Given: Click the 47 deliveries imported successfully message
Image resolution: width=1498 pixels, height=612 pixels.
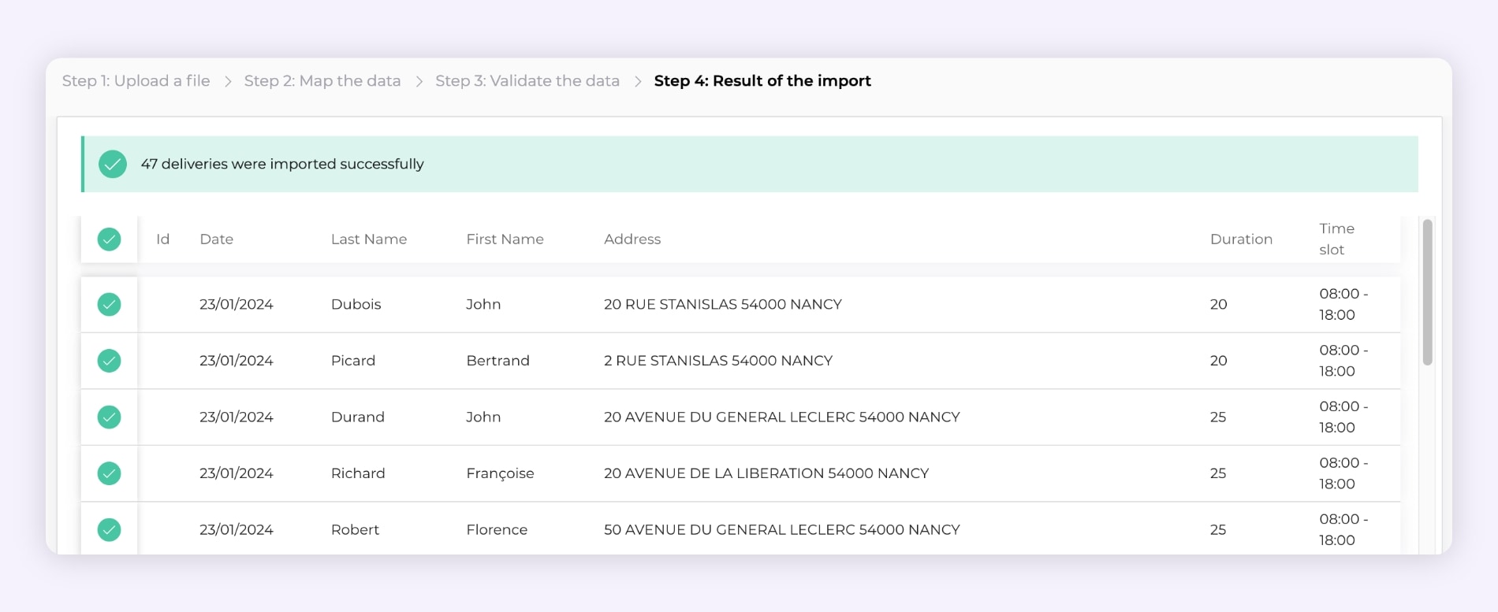Looking at the screenshot, I should 282,165.
